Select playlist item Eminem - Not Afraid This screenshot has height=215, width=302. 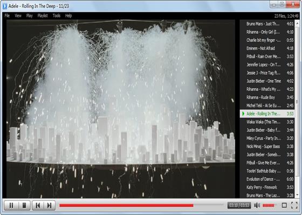point(267,48)
